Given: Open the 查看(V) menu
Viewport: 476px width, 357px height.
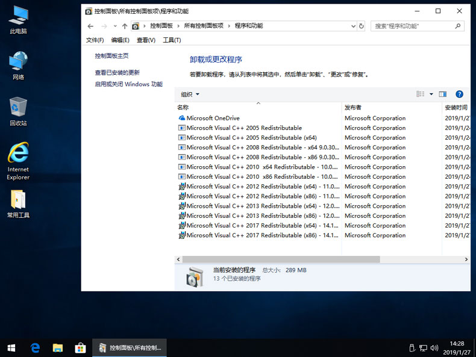Looking at the screenshot, I should click(x=146, y=40).
